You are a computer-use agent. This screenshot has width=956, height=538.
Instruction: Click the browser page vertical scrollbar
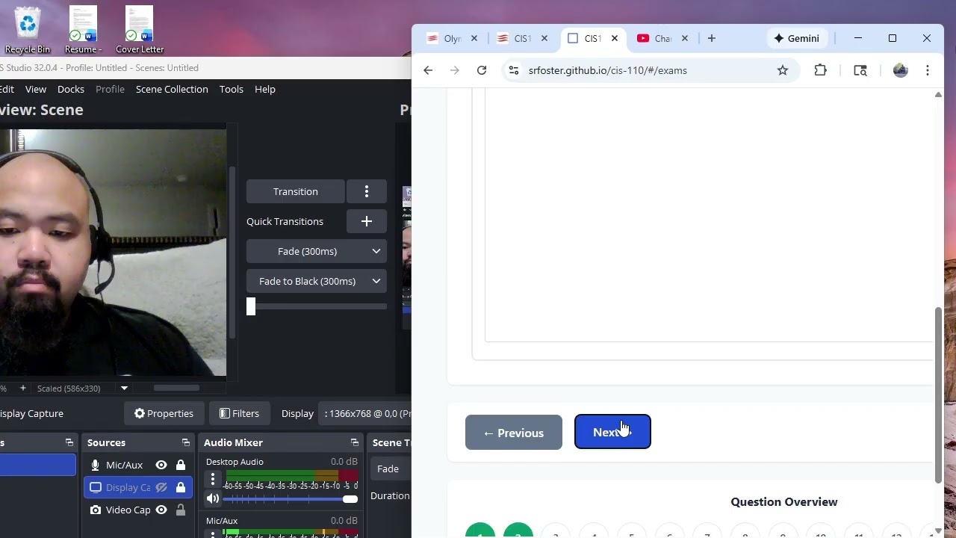[939, 395]
